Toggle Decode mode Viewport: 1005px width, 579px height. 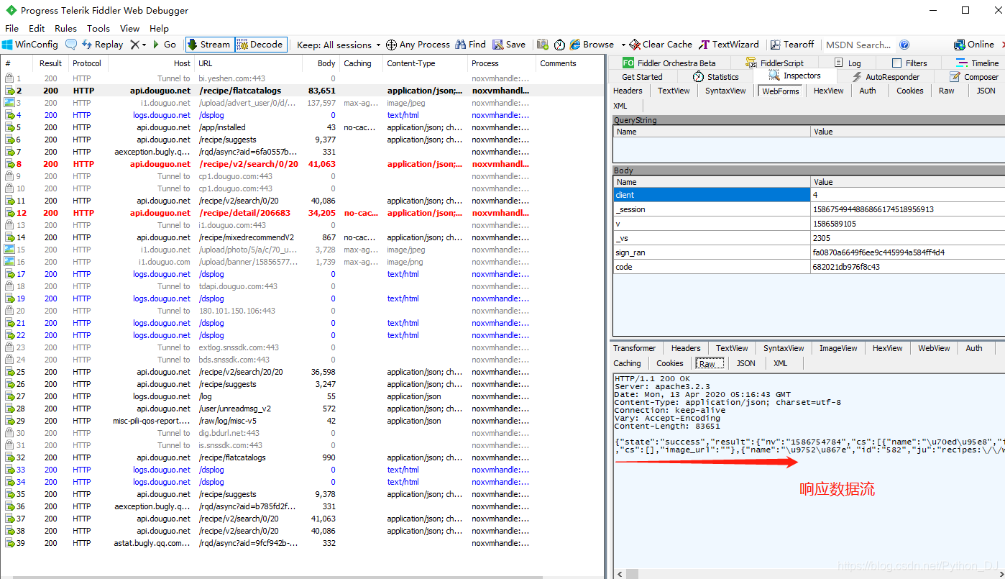point(260,45)
